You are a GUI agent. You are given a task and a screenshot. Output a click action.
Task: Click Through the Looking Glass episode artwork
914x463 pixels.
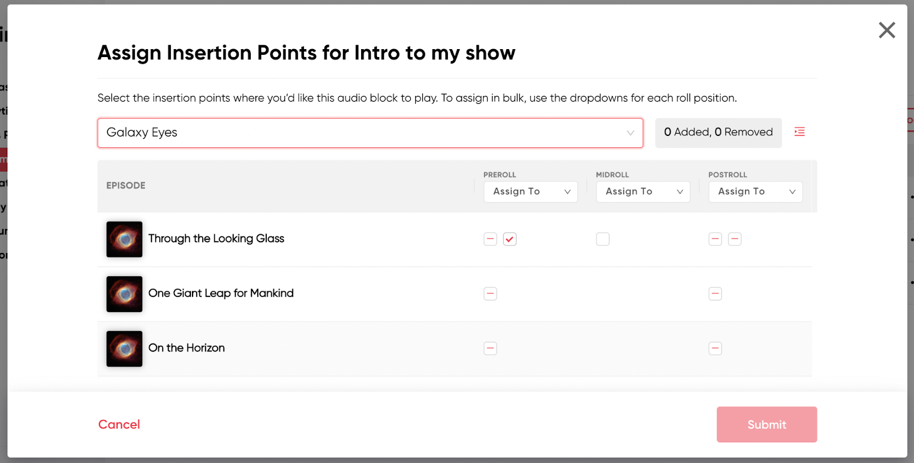tap(125, 239)
